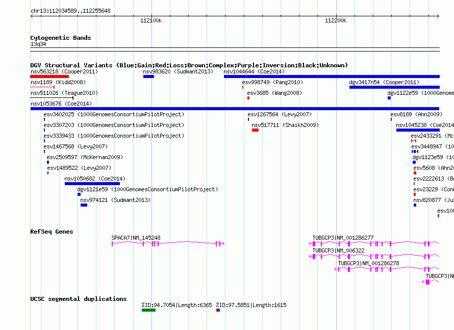The height and width of the screenshot is (330, 454).
Task: Click the esv23229 variant label
Action: pyautogui.click(x=434, y=189)
